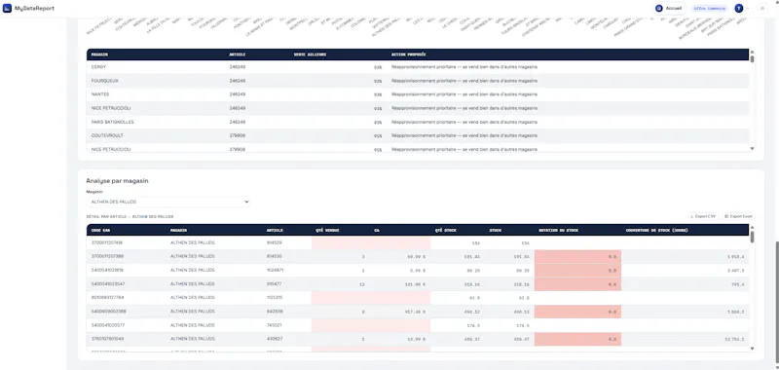
Task: Select the NANTES row
Action: tap(418, 94)
